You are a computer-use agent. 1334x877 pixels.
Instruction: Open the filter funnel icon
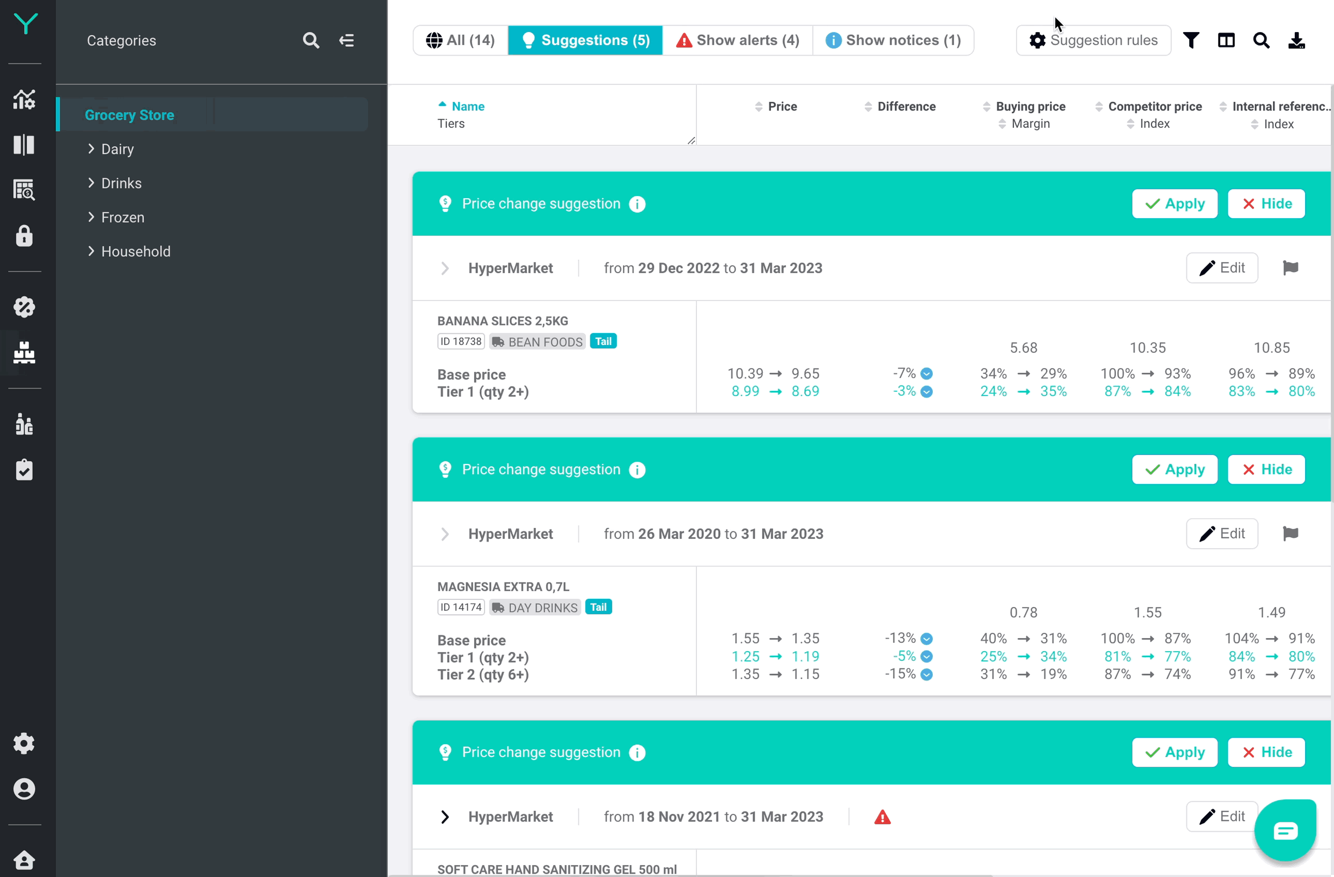tap(1191, 40)
